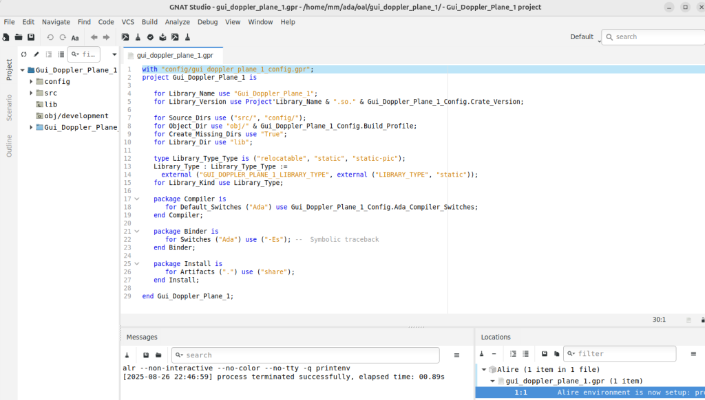Image resolution: width=705 pixels, height=400 pixels.
Task: Expand all rows in Locations panel
Action: pos(513,354)
